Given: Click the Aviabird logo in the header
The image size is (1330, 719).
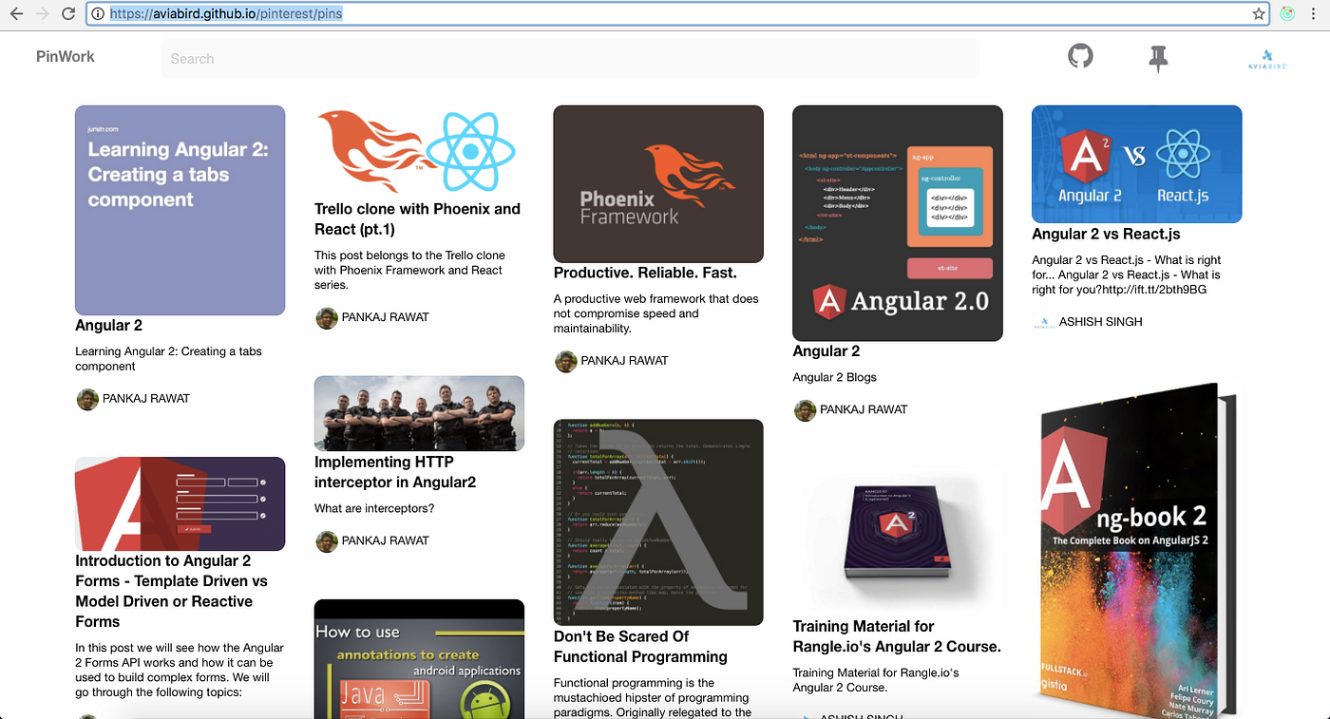Looking at the screenshot, I should tap(1264, 57).
